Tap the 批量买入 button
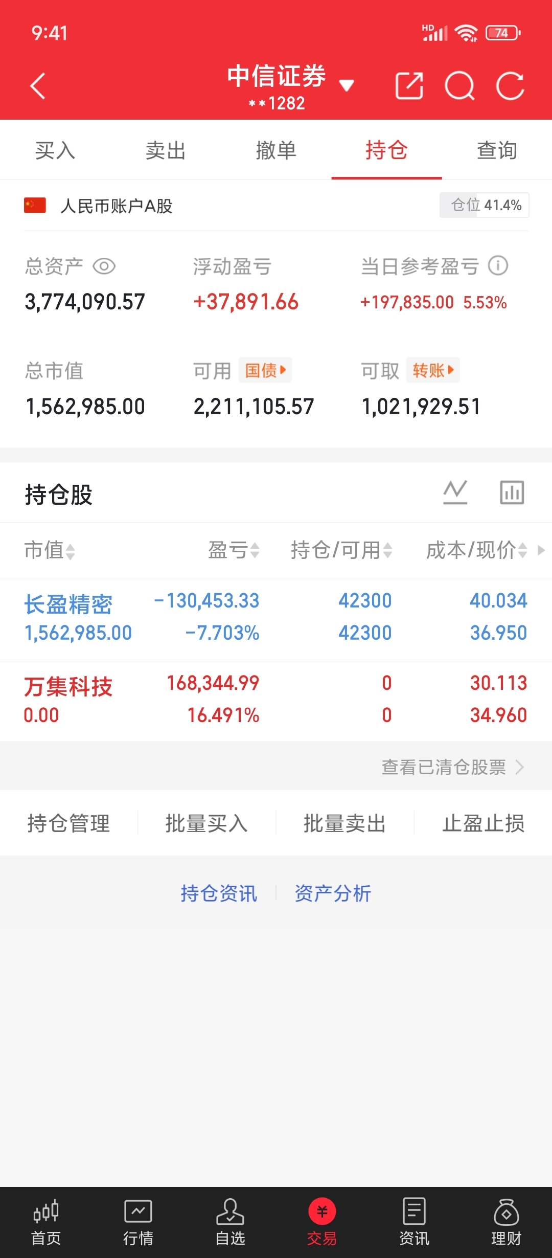The height and width of the screenshot is (1258, 552). (x=206, y=823)
